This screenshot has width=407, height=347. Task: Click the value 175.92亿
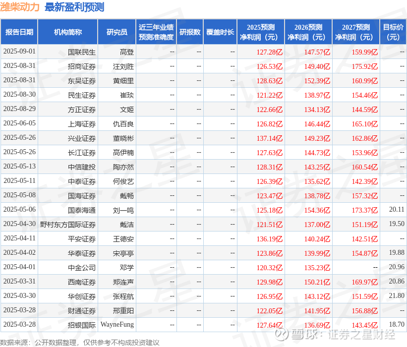[365, 67]
